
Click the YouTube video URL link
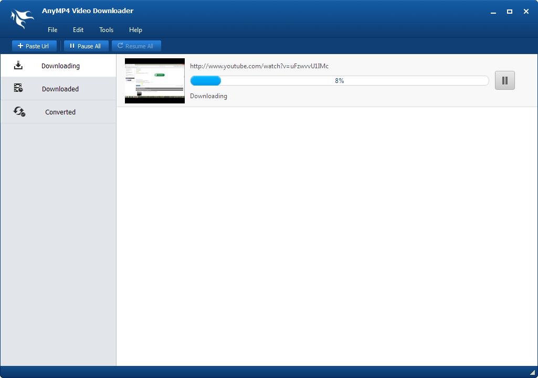pyautogui.click(x=259, y=66)
